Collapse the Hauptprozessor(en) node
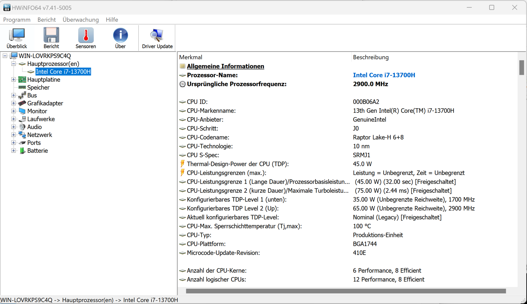527x304 pixels. pyautogui.click(x=13, y=64)
